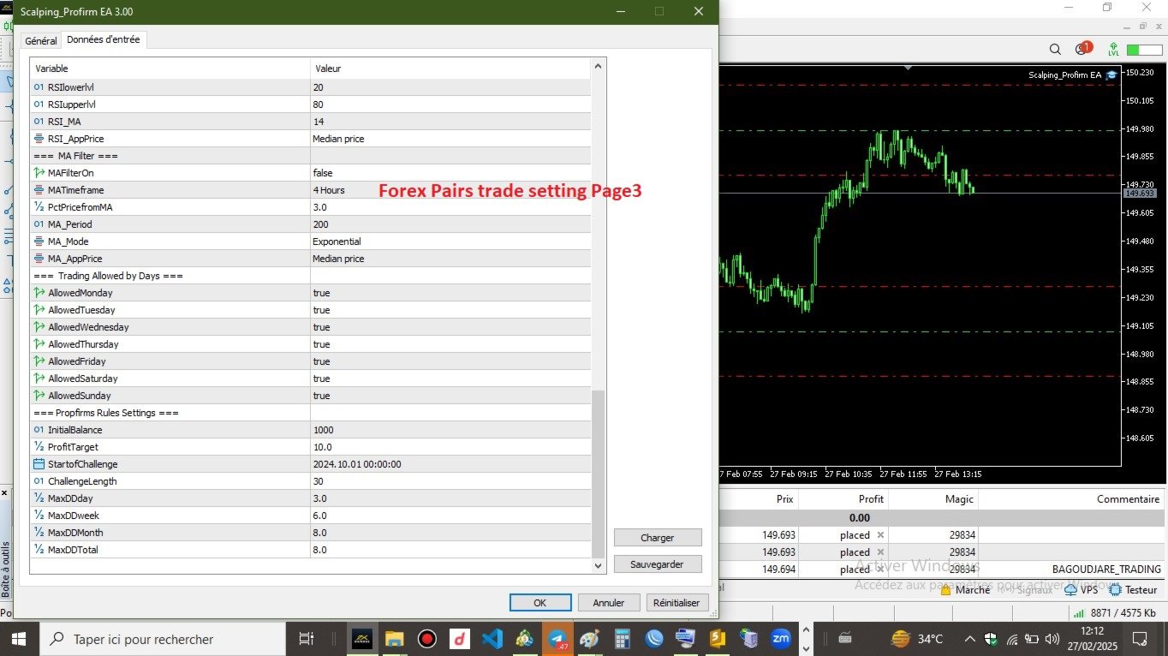1168x656 pixels.
Task: Switch to the Général tab
Action: [40, 41]
